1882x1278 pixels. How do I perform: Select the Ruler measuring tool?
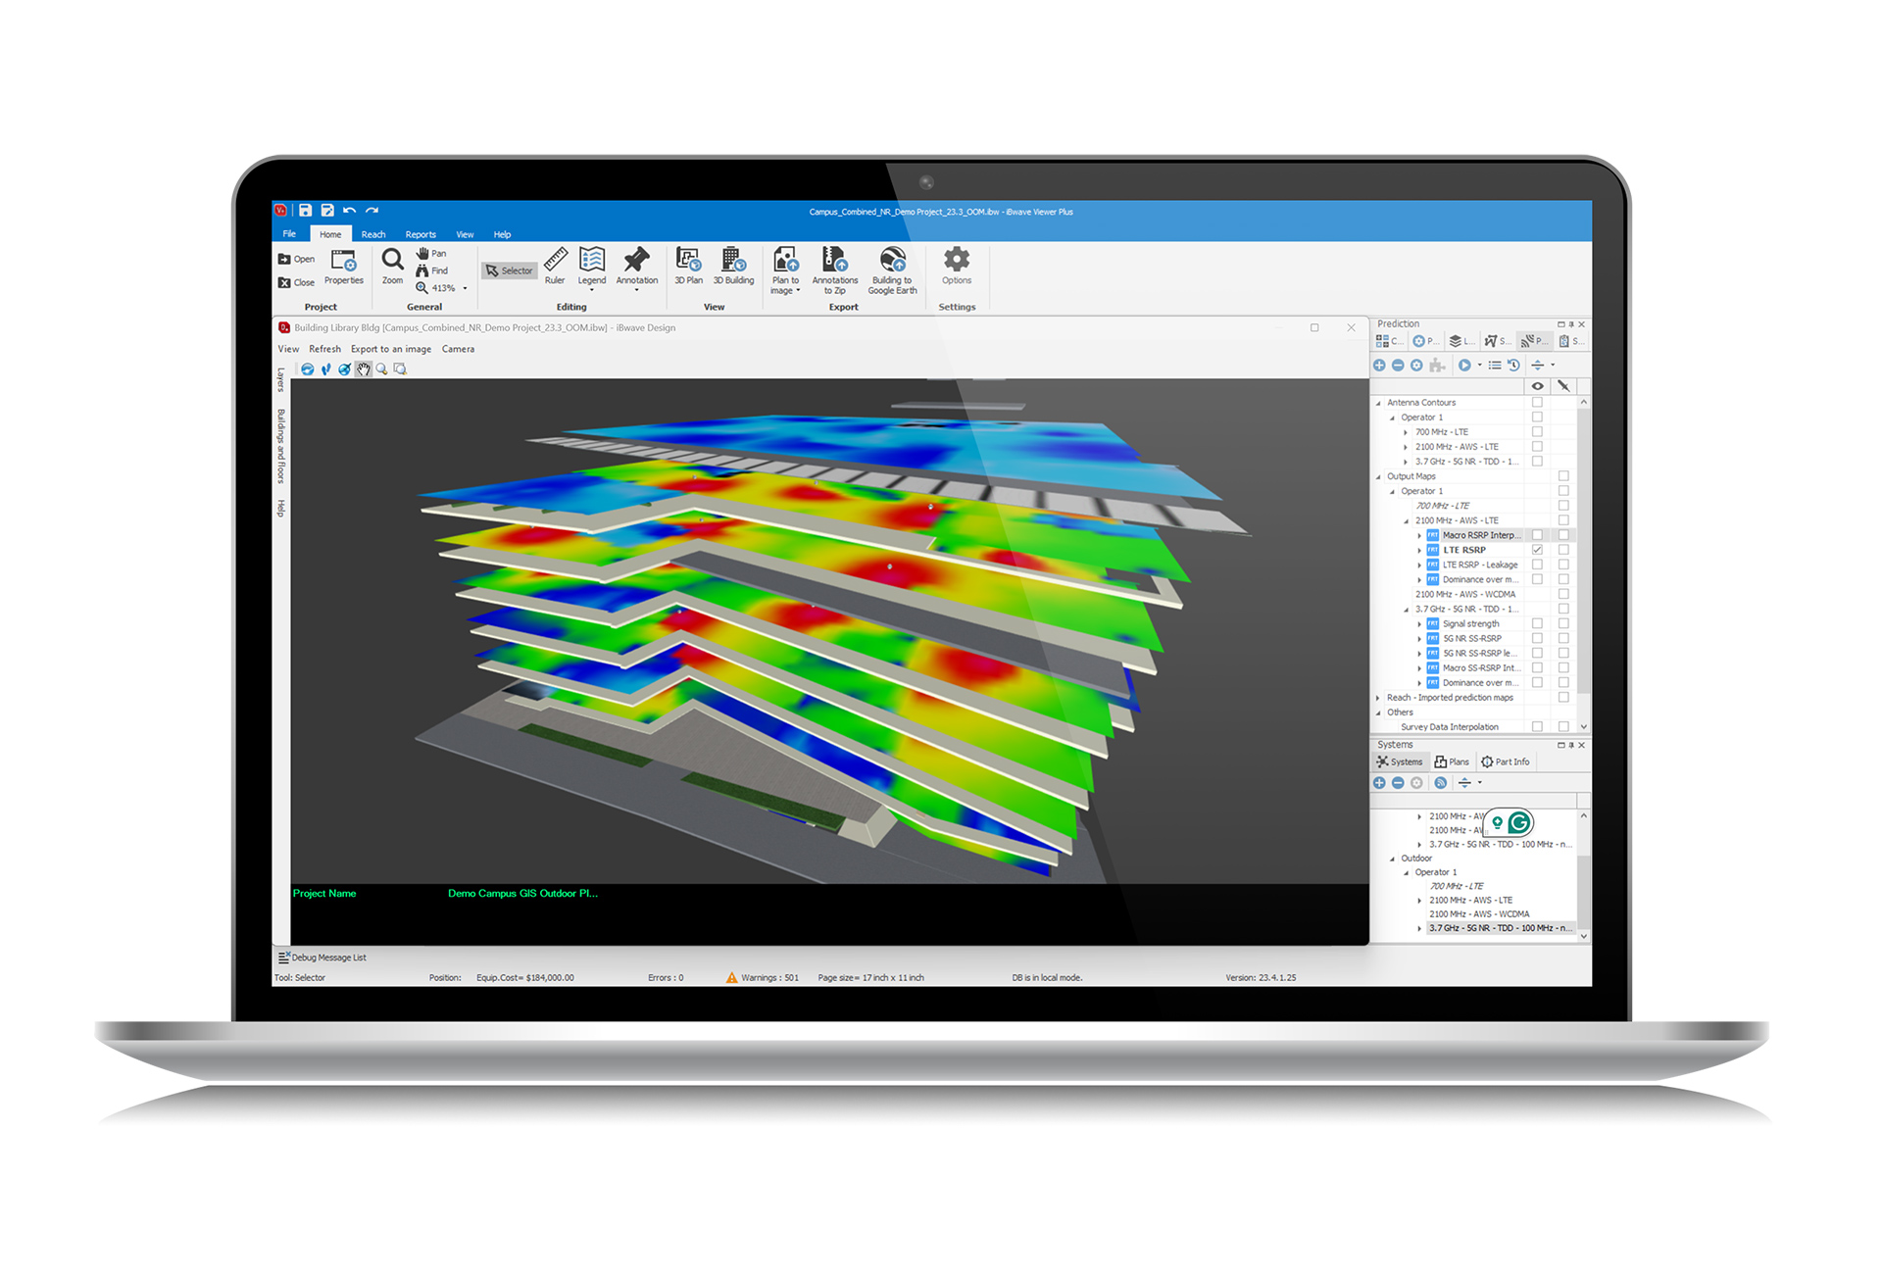click(x=555, y=267)
